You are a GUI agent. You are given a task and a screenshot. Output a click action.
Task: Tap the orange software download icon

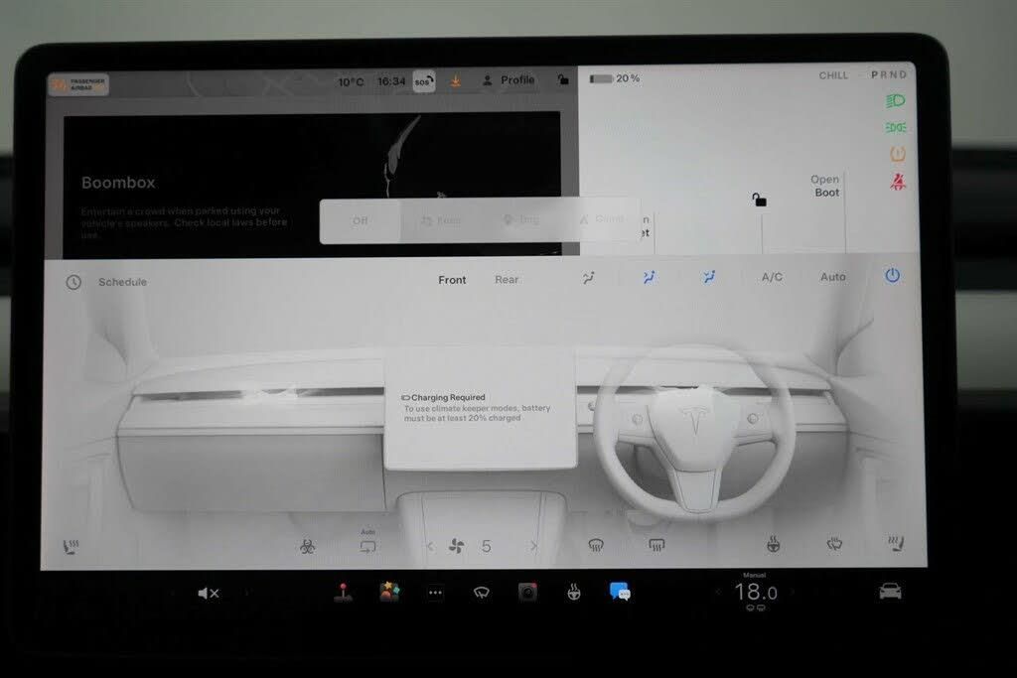(456, 81)
